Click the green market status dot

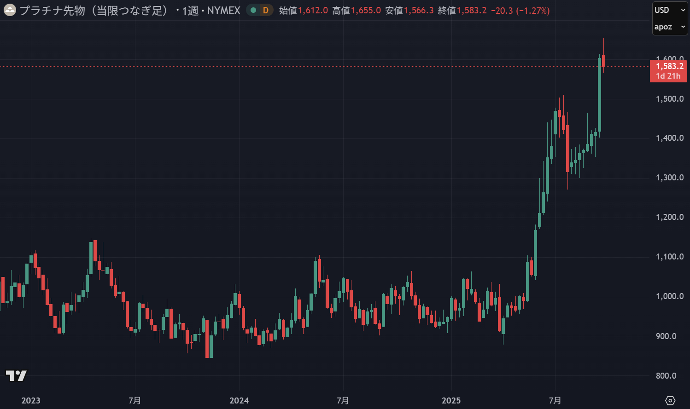click(x=253, y=10)
